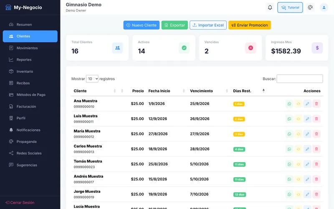Viewport: 334px width, 209px height.
Task: Delete Tomás Muestra's record
Action: 316,164
